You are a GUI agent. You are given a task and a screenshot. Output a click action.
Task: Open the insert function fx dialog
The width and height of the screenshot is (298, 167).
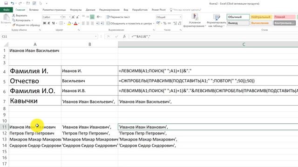click(x=124, y=36)
